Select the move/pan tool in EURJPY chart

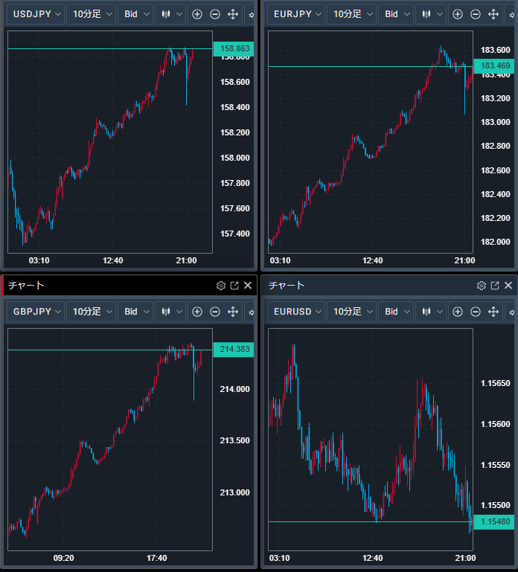point(493,14)
